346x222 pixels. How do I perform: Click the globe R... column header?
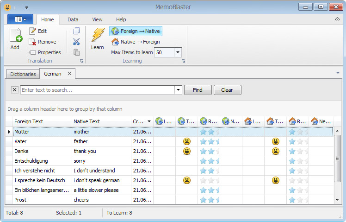209,121
